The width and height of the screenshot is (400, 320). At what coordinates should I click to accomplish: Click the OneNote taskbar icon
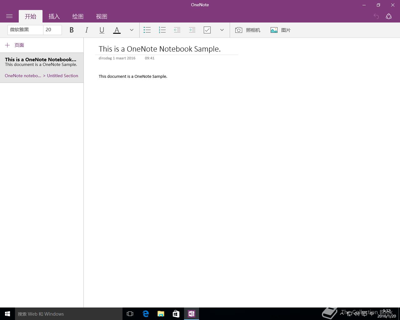192,314
